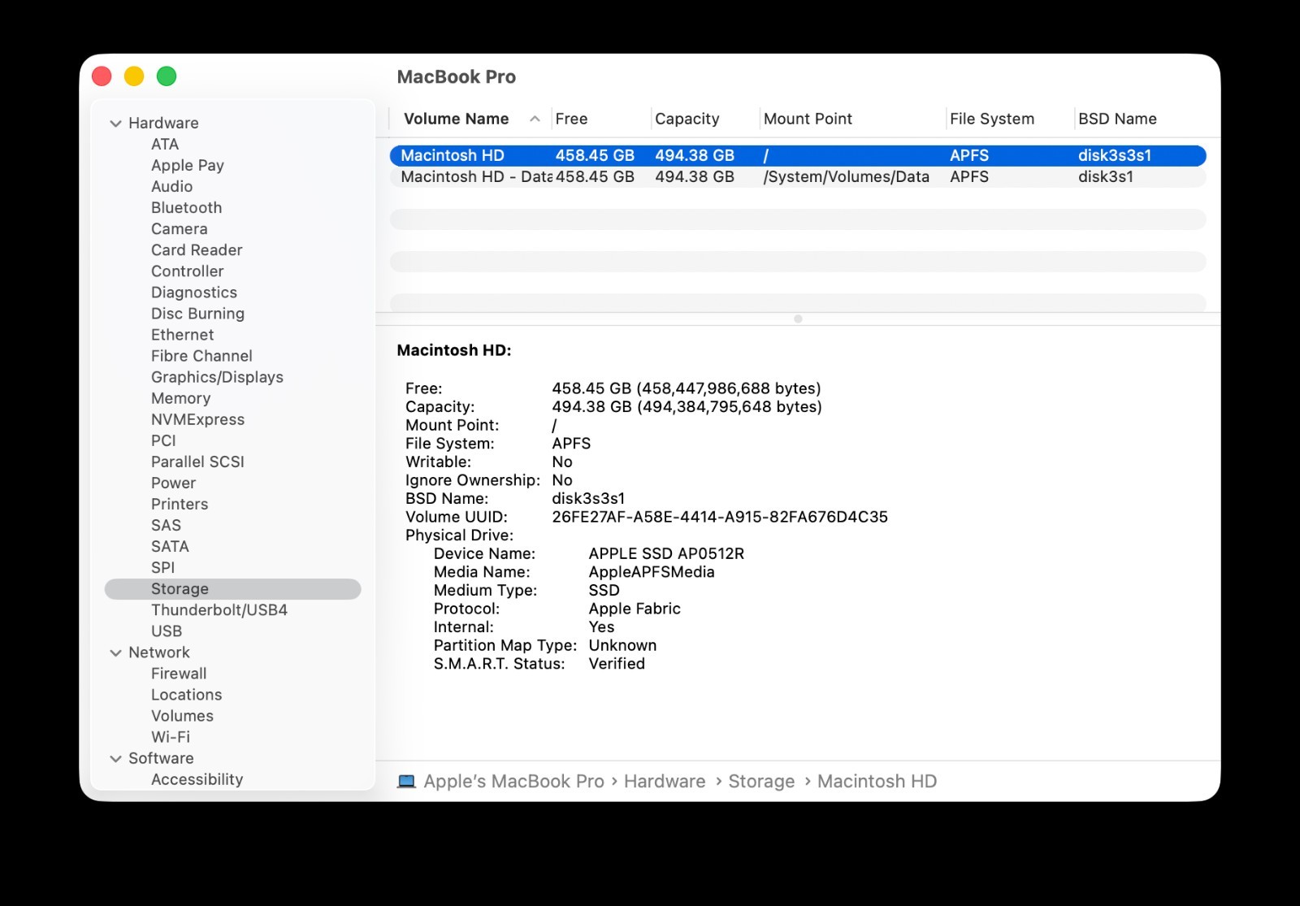Select NVMExpress in the sidebar
This screenshot has width=1300, height=906.
[197, 418]
